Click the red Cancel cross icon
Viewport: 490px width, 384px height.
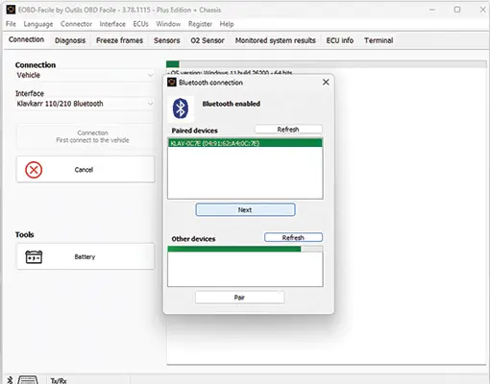point(34,170)
